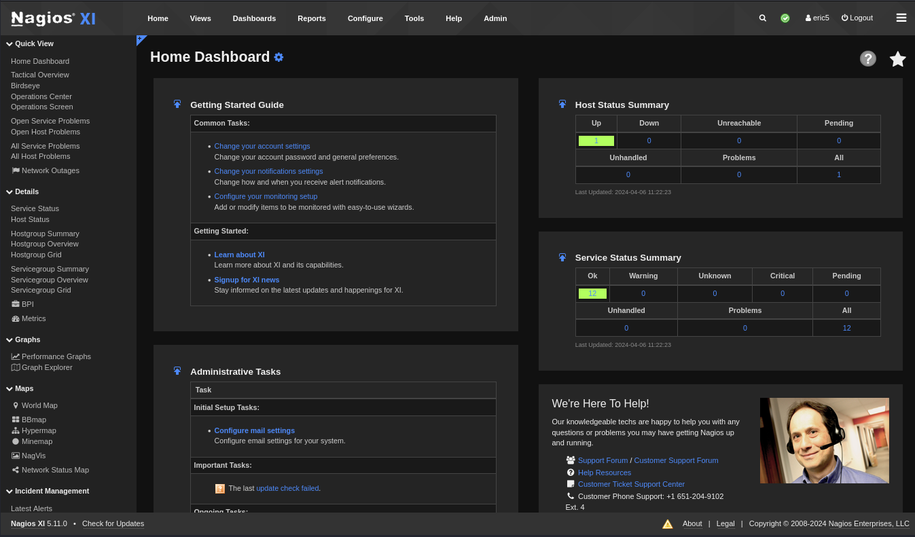Open the Support Forum link
This screenshot has width=915, height=537.
click(603, 460)
